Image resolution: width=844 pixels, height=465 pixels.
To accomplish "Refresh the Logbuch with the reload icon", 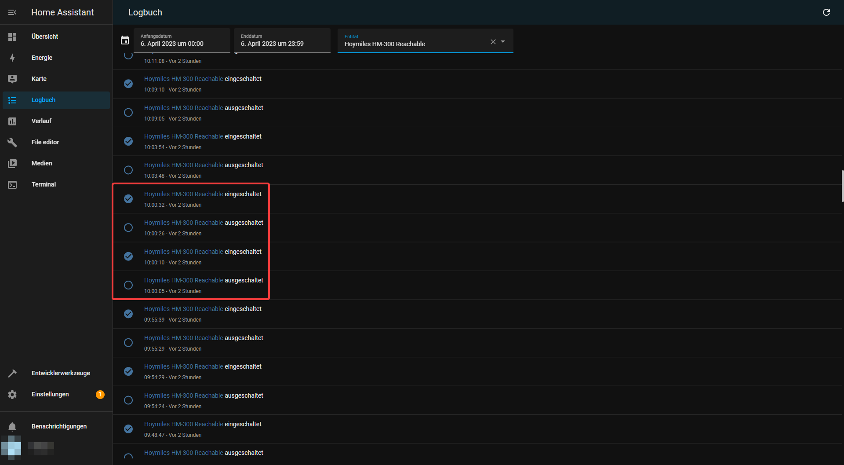I will (827, 12).
